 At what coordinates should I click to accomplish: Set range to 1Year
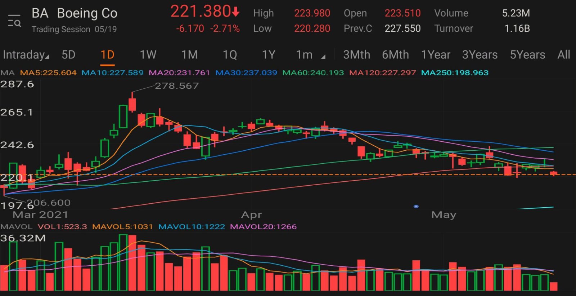click(x=436, y=55)
